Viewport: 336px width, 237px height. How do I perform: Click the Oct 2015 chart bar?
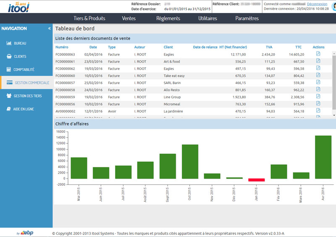(x=190, y=161)
